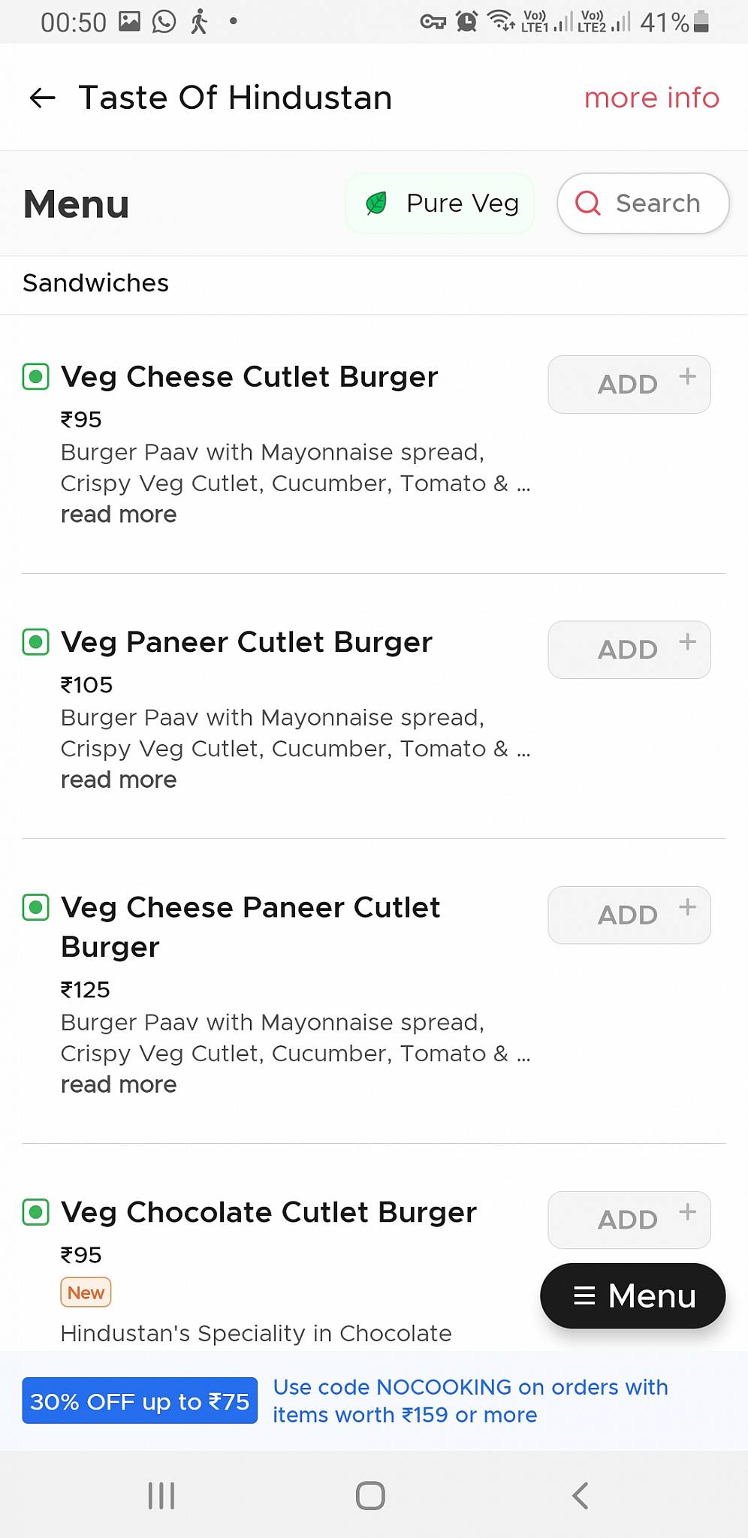Add Veg Chocolate Cutlet Burger to cart

(x=629, y=1220)
